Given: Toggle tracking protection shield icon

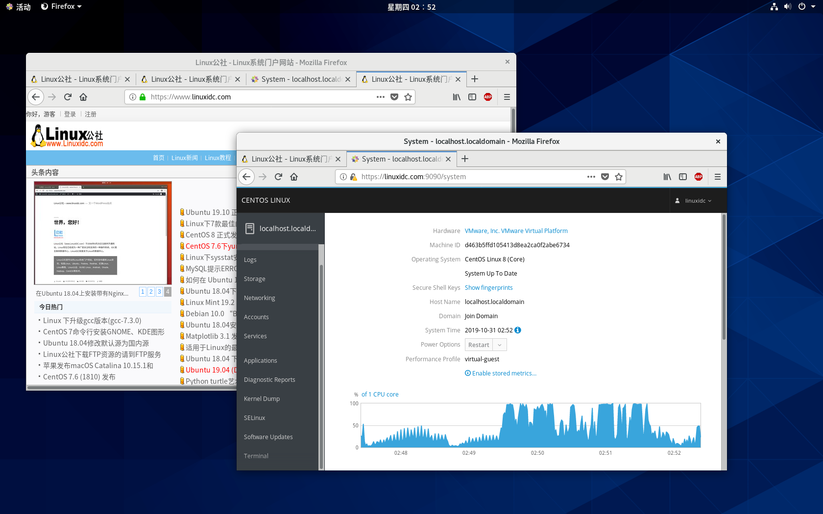Looking at the screenshot, I should click(x=605, y=177).
